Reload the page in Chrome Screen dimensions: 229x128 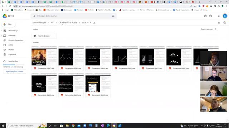pos(10,6)
